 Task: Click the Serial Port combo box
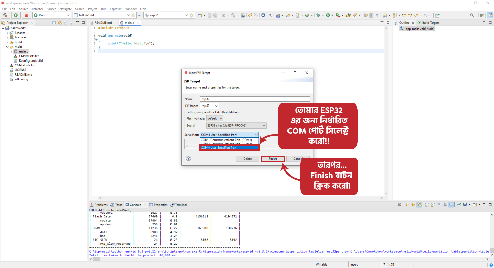(229, 135)
